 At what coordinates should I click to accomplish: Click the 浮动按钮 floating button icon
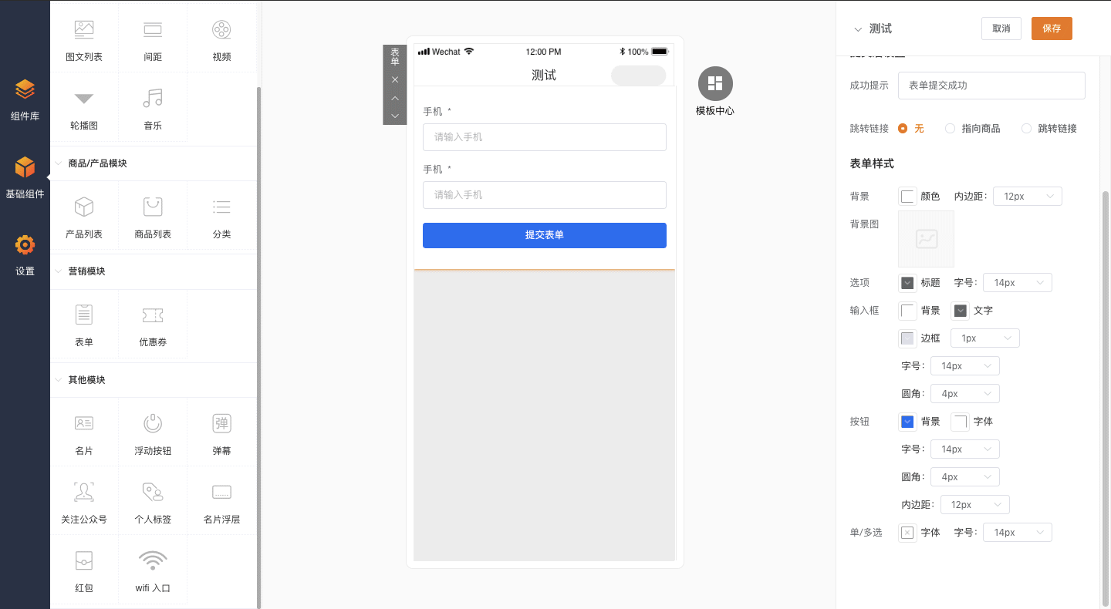[153, 432]
